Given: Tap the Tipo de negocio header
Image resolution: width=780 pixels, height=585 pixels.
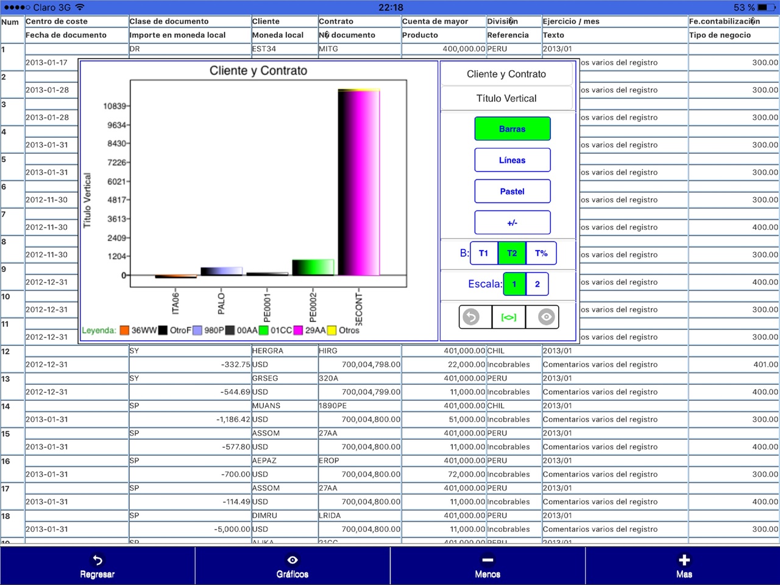Looking at the screenshot, I should 734,35.
